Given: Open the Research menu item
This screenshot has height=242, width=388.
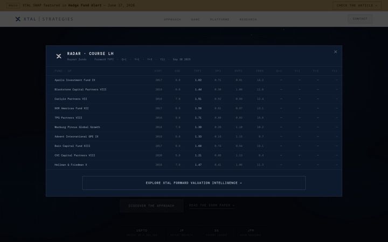Looking at the screenshot, I should pos(248,19).
